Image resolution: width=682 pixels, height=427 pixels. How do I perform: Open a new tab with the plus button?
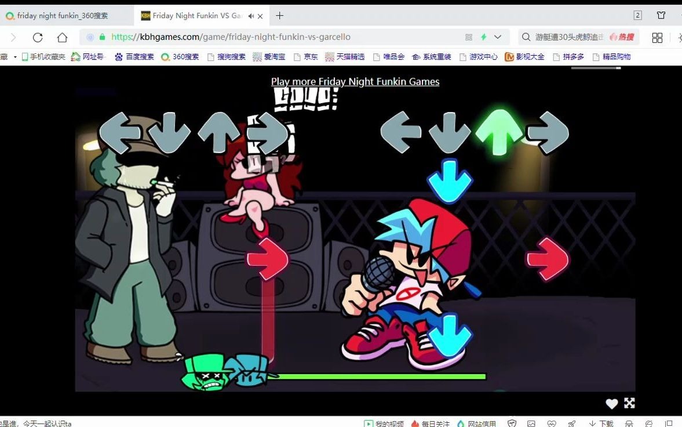pos(280,16)
